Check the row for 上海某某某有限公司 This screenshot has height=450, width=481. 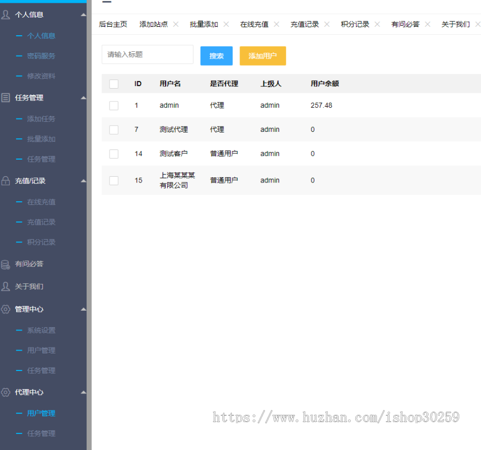(x=114, y=180)
